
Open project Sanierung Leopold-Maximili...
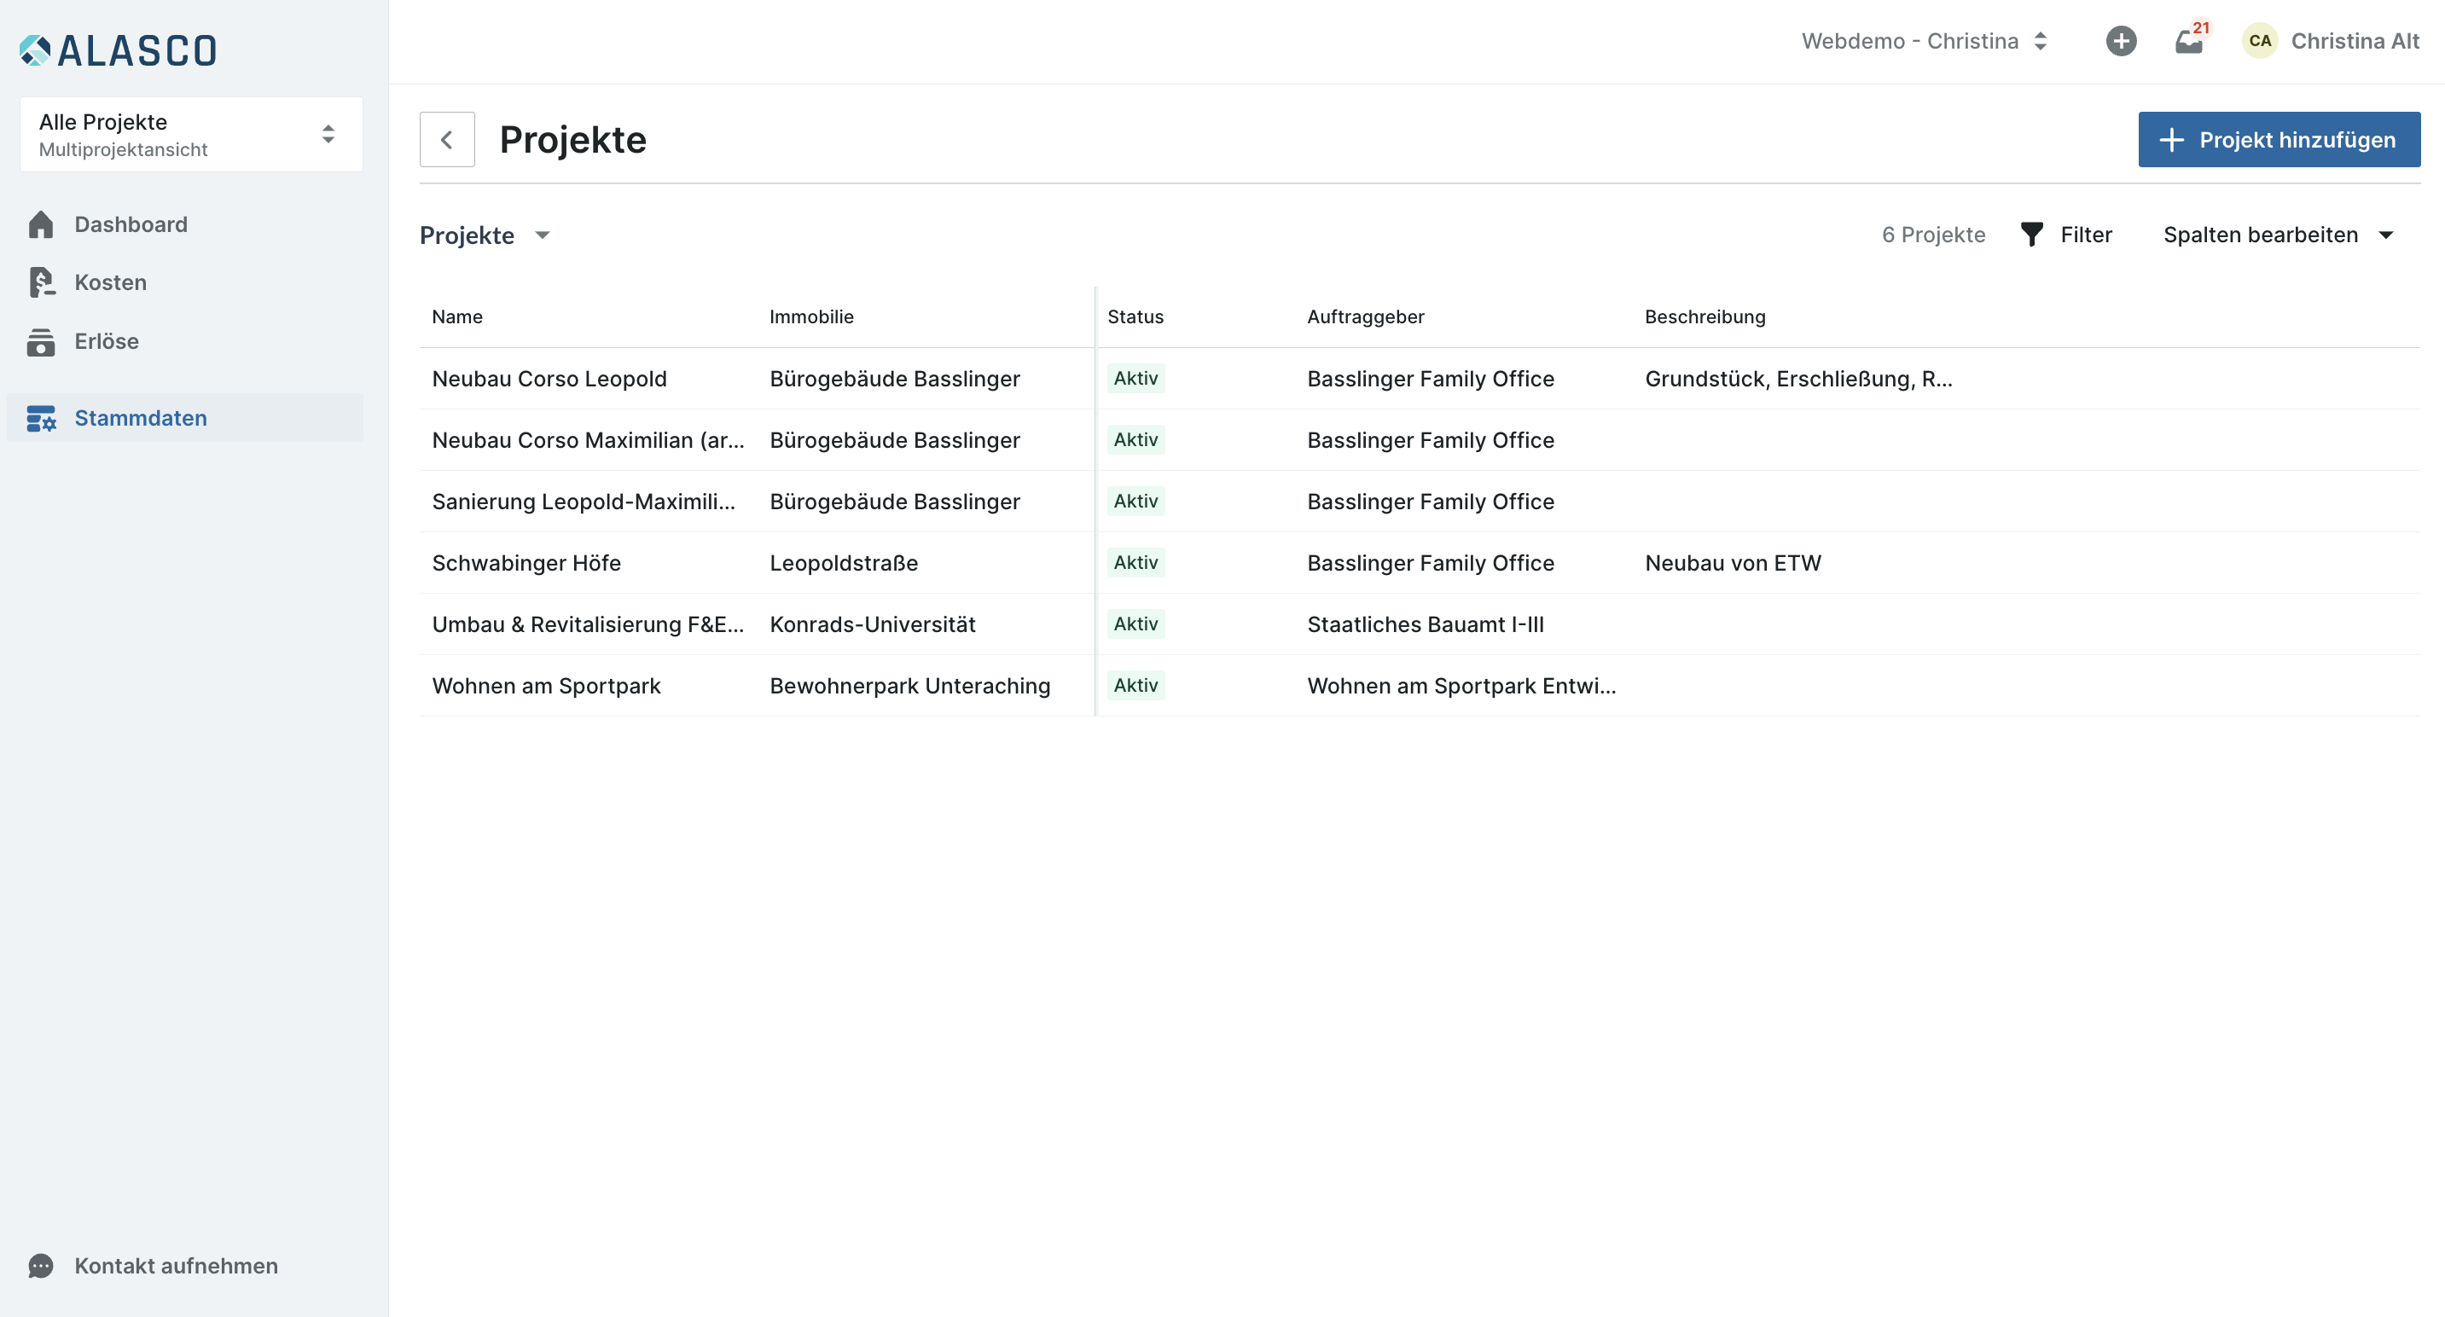pos(583,502)
